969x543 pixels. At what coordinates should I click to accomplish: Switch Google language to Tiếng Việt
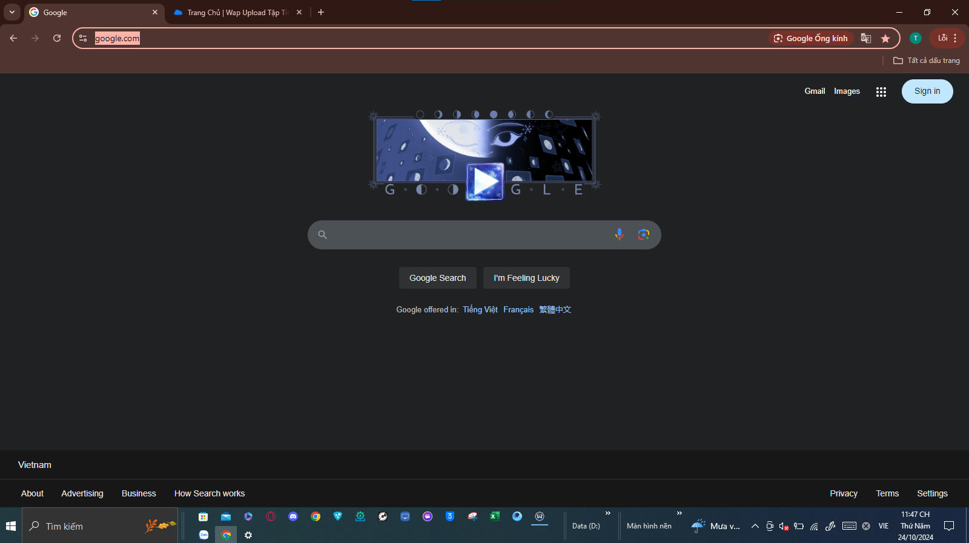click(480, 309)
